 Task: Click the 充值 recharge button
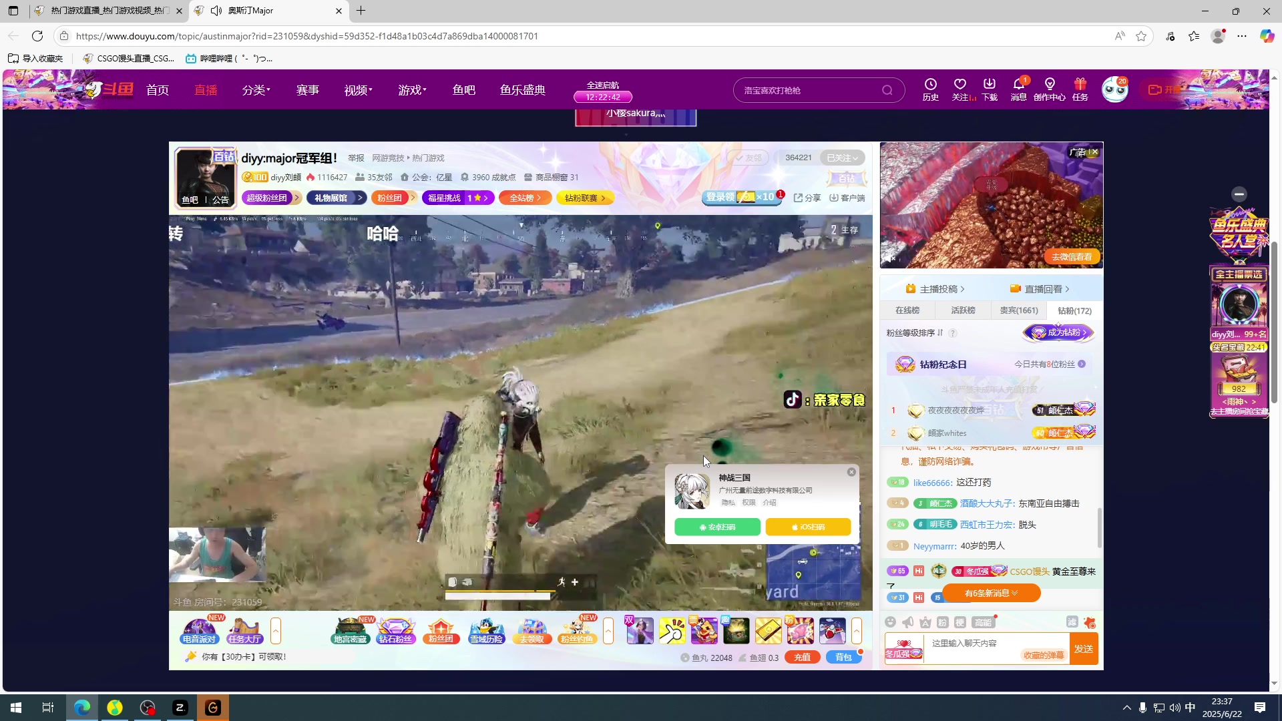[802, 657]
